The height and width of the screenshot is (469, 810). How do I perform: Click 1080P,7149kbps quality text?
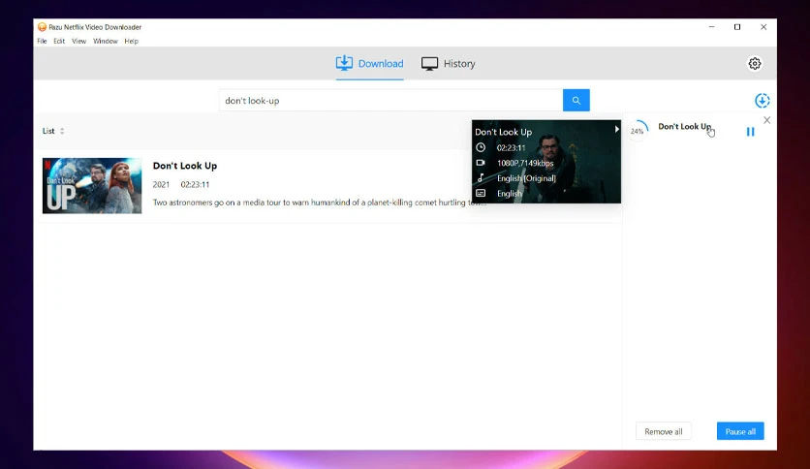(x=525, y=163)
